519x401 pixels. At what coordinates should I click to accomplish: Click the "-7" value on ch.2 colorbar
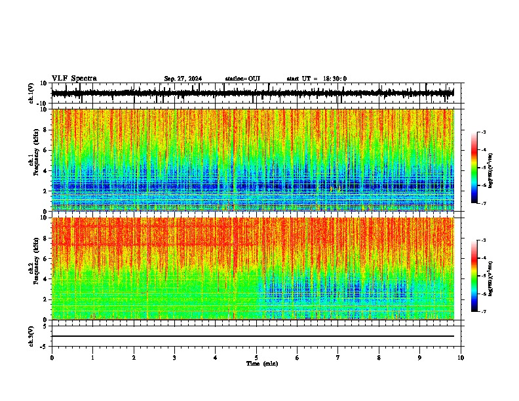coord(484,311)
